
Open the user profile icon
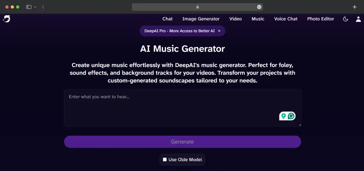click(x=358, y=19)
